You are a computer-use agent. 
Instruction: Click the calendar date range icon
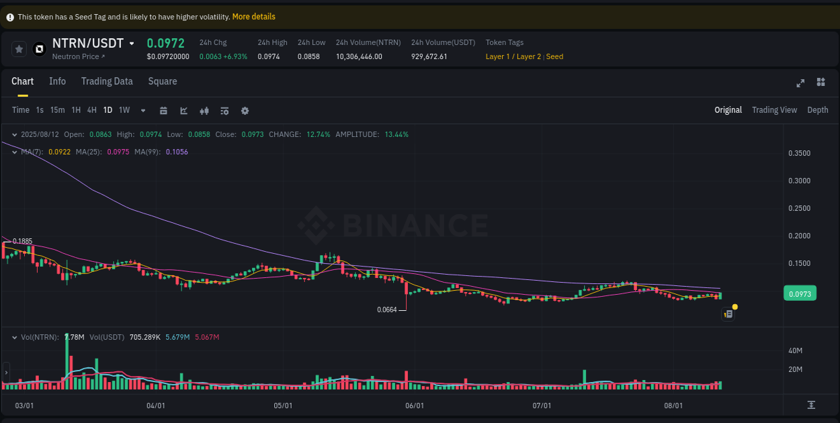click(x=163, y=110)
